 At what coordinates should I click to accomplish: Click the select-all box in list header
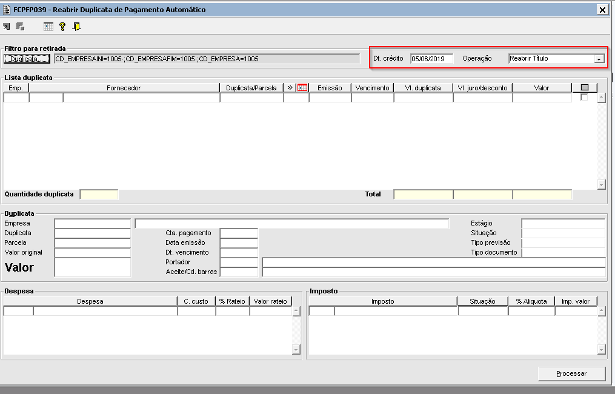pos(585,87)
